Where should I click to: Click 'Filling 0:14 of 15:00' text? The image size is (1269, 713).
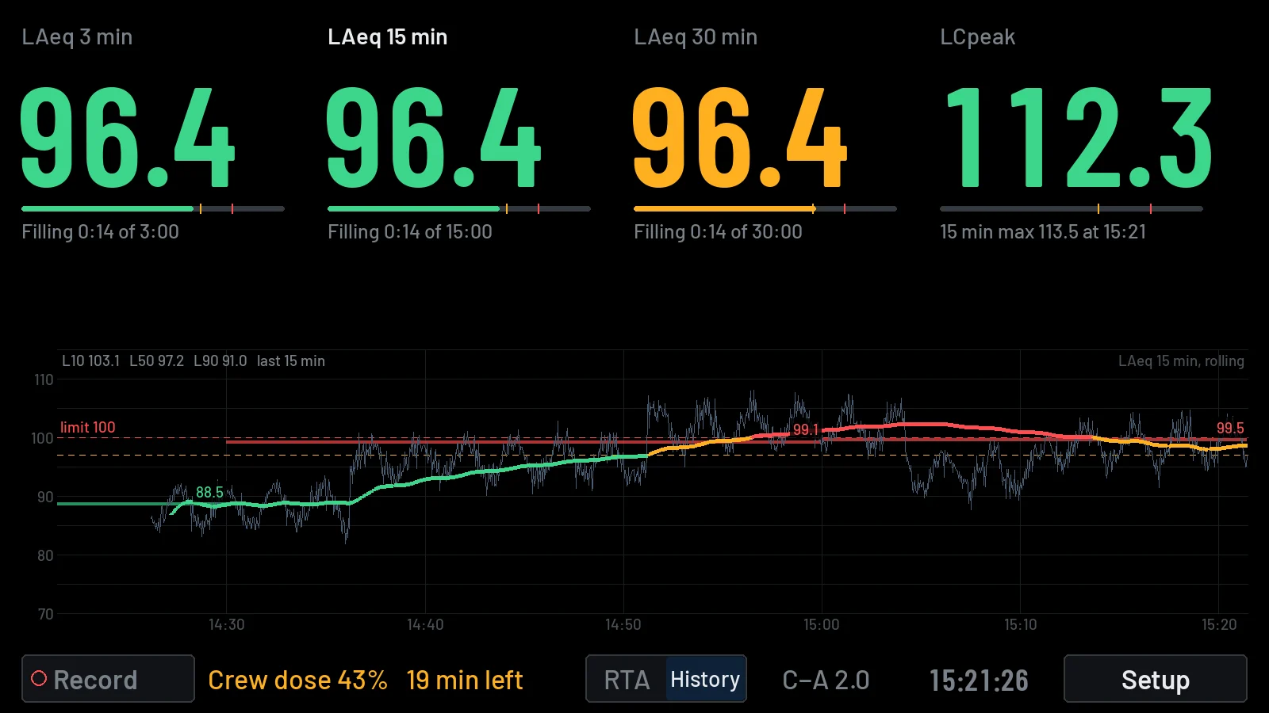click(x=410, y=232)
